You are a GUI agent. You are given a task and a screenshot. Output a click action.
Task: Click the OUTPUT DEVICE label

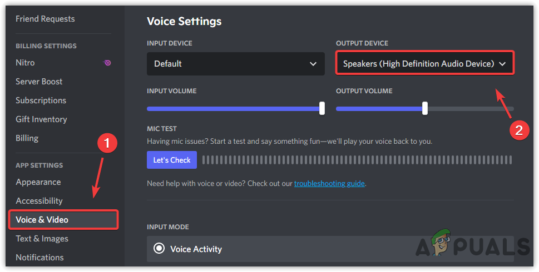pyautogui.click(x=362, y=43)
